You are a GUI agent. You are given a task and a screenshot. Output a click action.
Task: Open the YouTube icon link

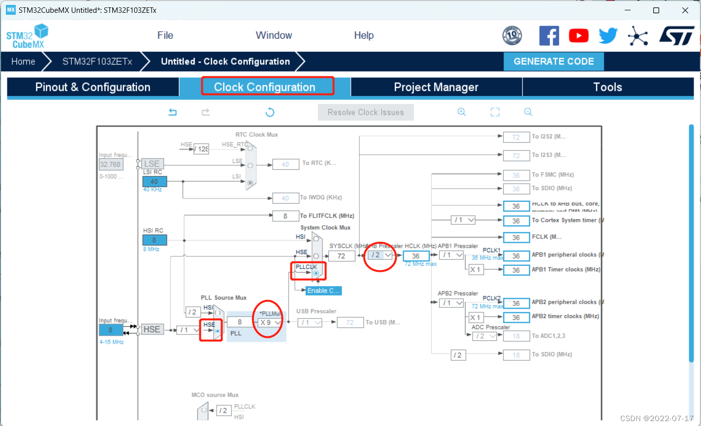point(579,35)
